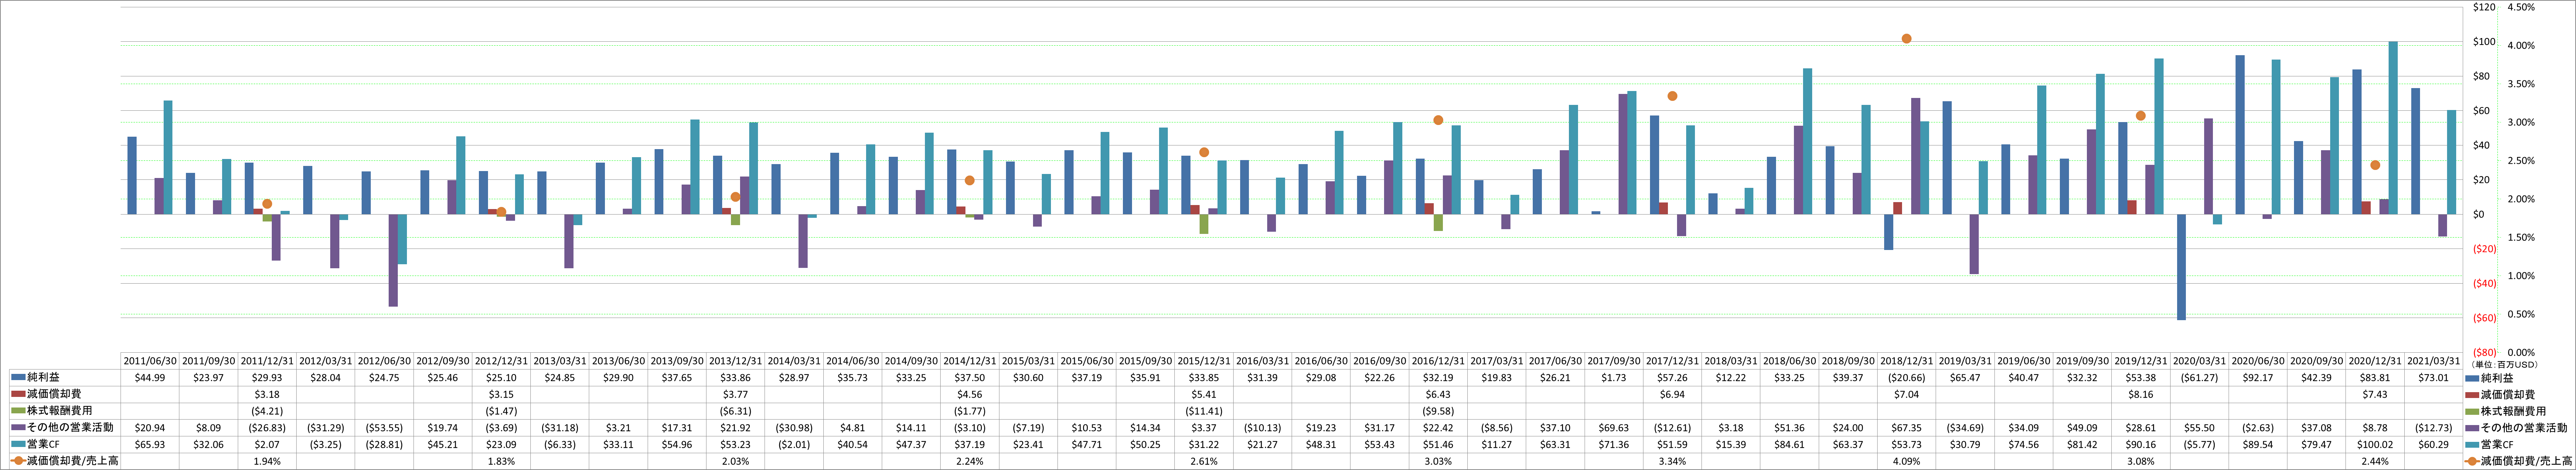Select the ($53.55) other operating activities cell
Viewport: 2576px width, 470px height.
click(x=384, y=428)
